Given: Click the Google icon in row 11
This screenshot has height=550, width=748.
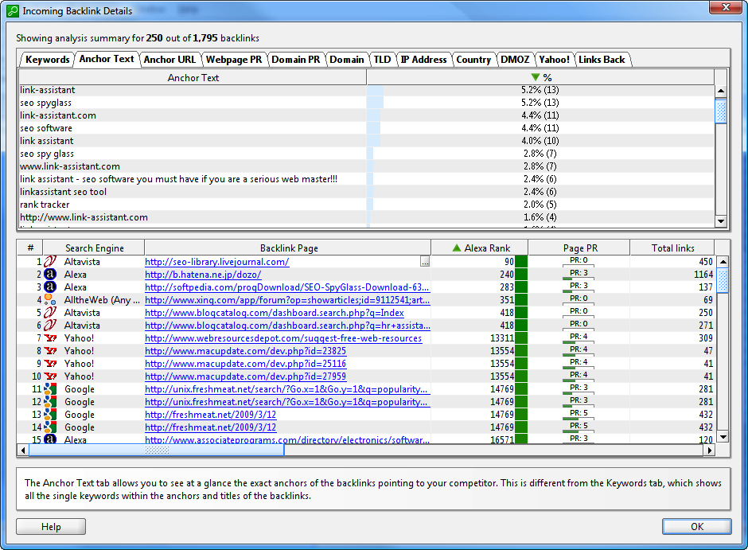Looking at the screenshot, I should tap(50, 389).
